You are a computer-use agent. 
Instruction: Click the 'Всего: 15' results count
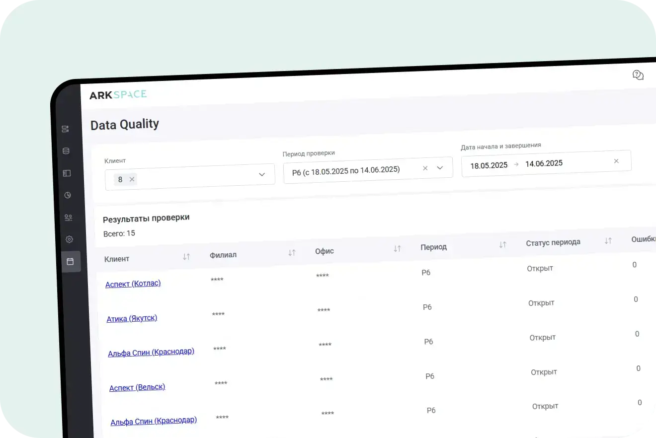click(x=119, y=233)
